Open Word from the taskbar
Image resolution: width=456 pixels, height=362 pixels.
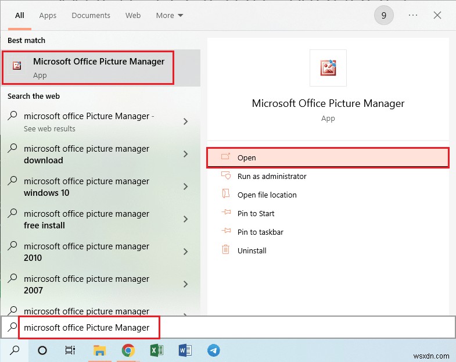point(185,350)
